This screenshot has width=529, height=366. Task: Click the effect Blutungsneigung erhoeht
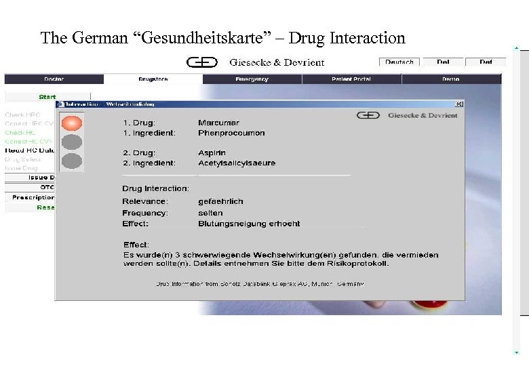(x=249, y=224)
